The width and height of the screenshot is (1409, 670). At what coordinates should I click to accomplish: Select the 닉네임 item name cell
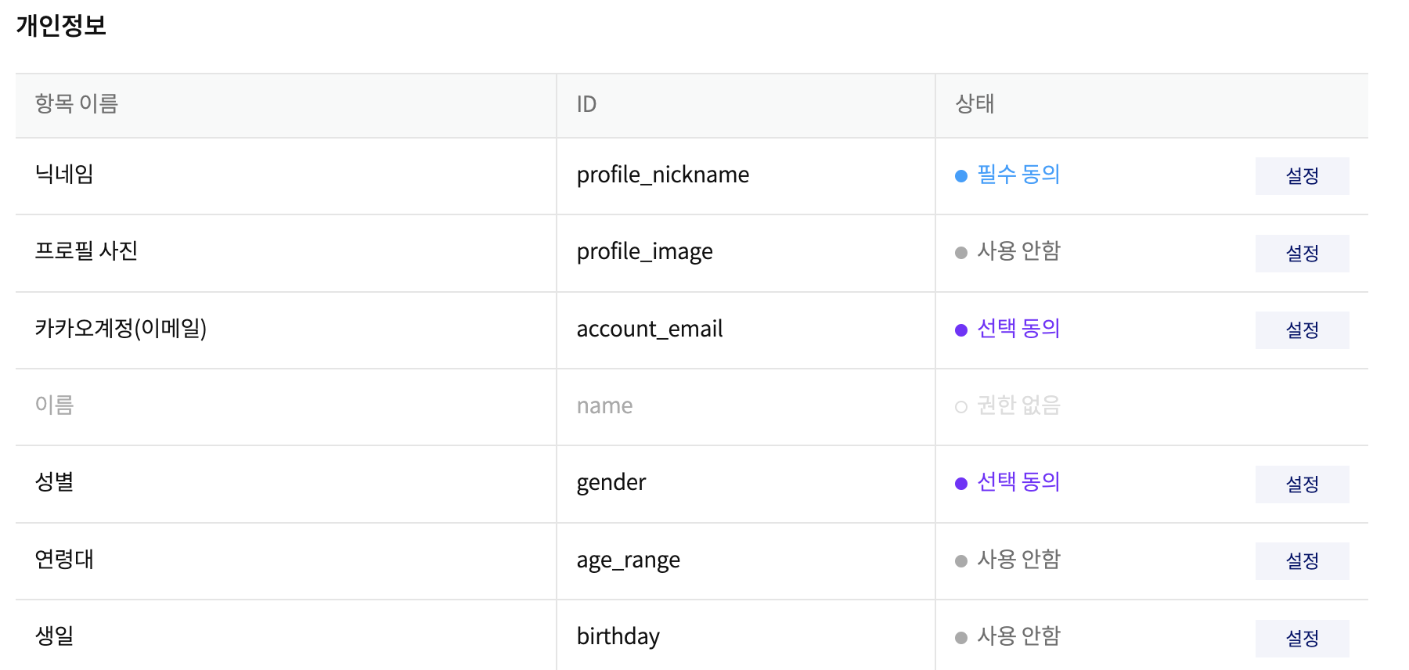point(286,176)
